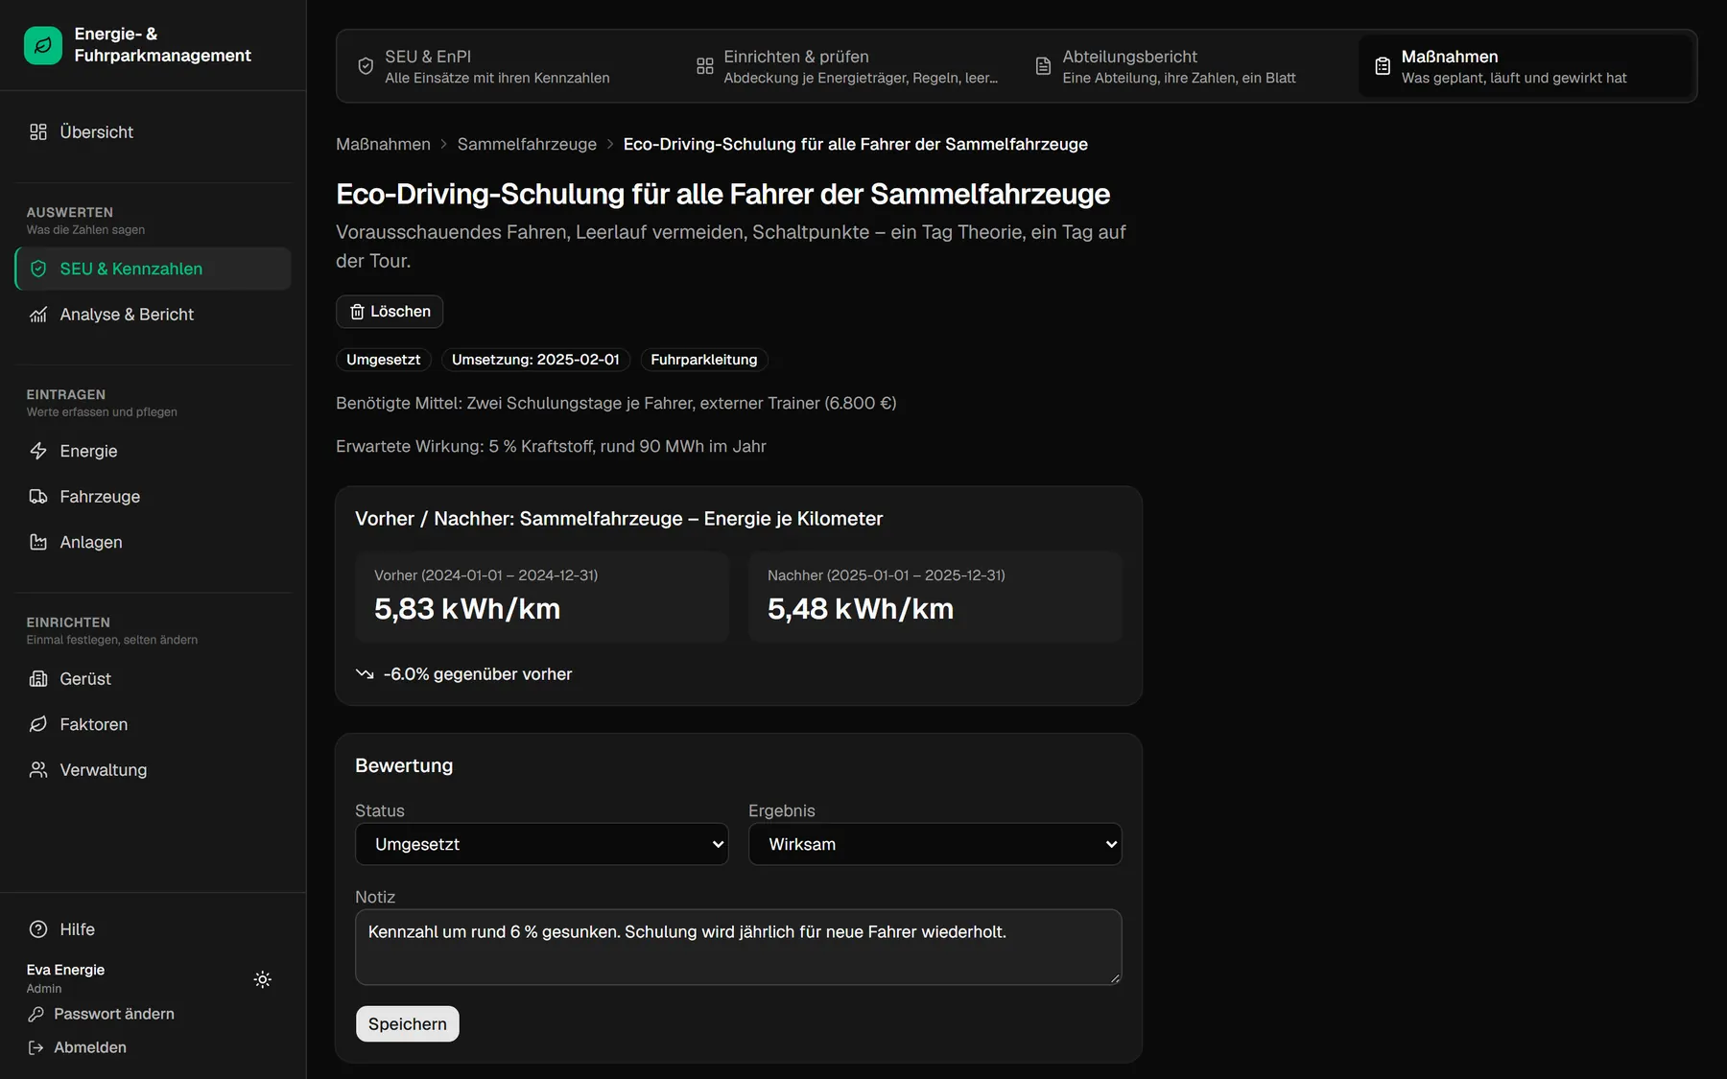Click the Fuhrparkleitung badge

coord(704,360)
